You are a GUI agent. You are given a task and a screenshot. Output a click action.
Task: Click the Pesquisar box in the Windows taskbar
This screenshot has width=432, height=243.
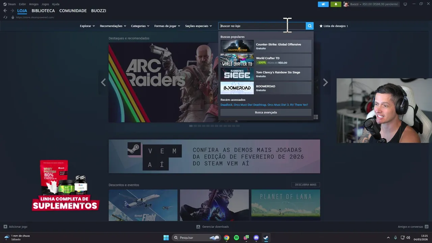pyautogui.click(x=196, y=238)
